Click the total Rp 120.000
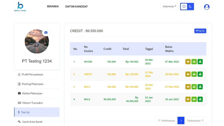This screenshot has height=126, width=224. coord(132,74)
